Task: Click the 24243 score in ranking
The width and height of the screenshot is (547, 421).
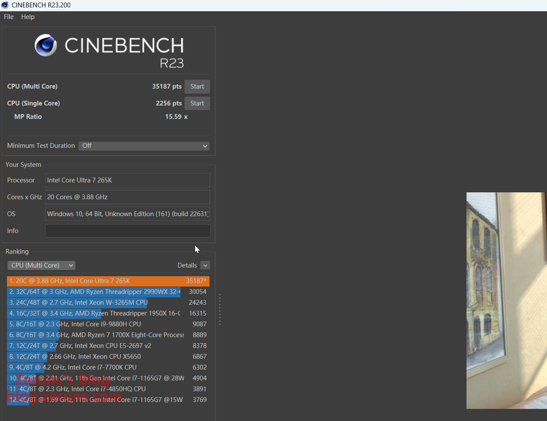Action: click(x=198, y=303)
